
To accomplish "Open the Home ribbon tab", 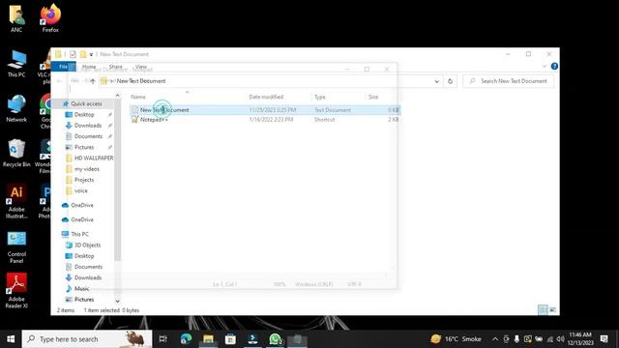I will tap(88, 67).
